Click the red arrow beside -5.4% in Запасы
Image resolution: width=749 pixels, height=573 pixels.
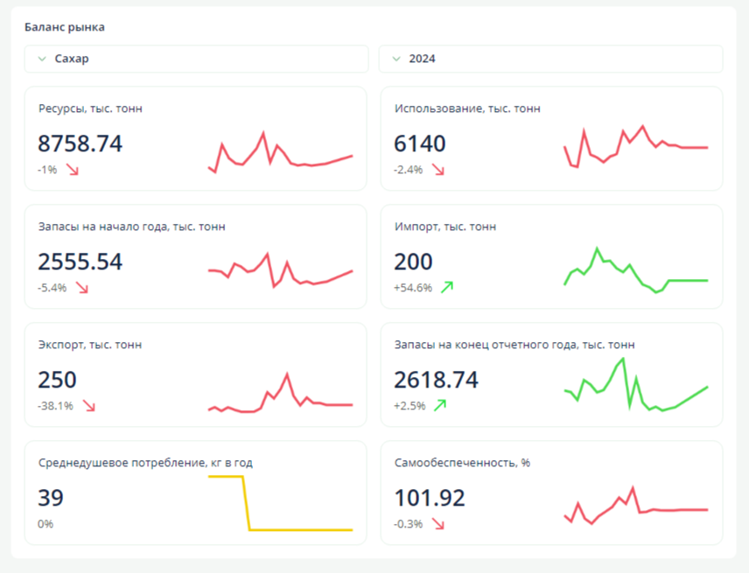(82, 288)
